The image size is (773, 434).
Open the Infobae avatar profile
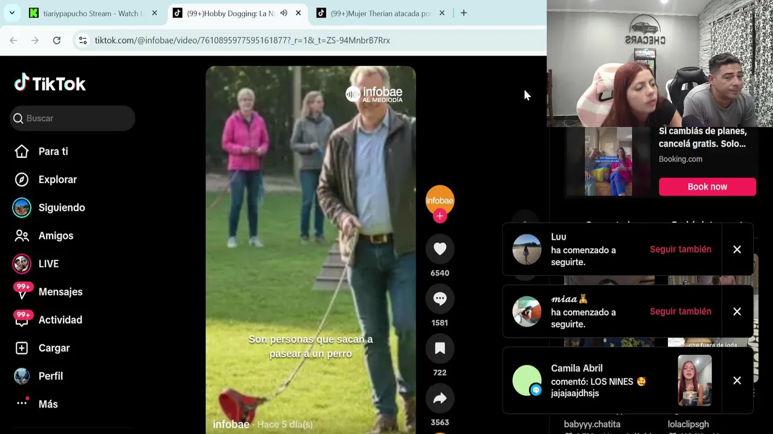440,200
